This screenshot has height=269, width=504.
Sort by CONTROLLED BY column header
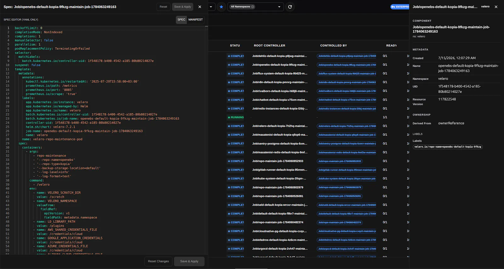pyautogui.click(x=334, y=45)
